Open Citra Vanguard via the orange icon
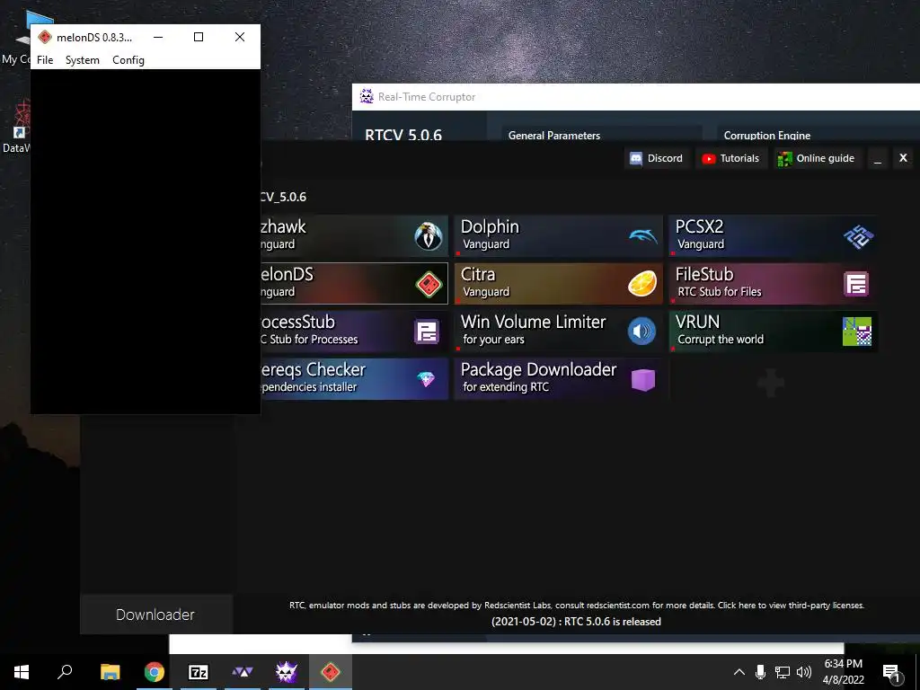The height and width of the screenshot is (690, 920). click(x=642, y=284)
